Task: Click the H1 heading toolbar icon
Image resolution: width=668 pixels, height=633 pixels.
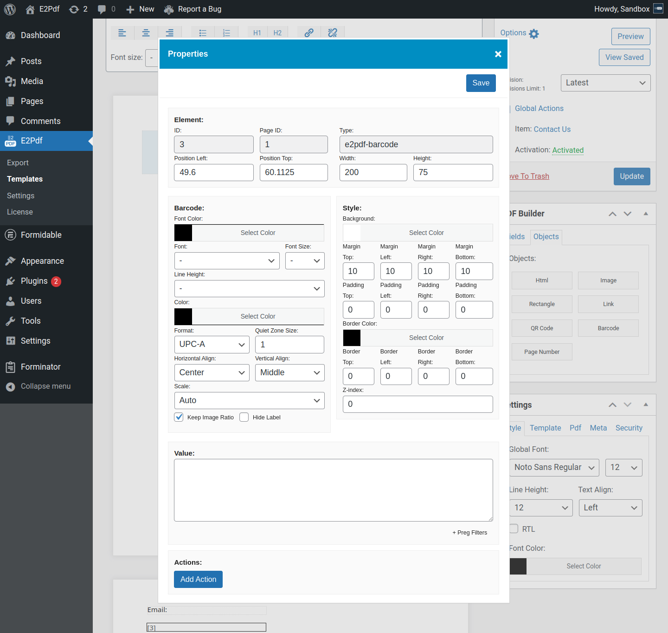Action: (x=257, y=33)
